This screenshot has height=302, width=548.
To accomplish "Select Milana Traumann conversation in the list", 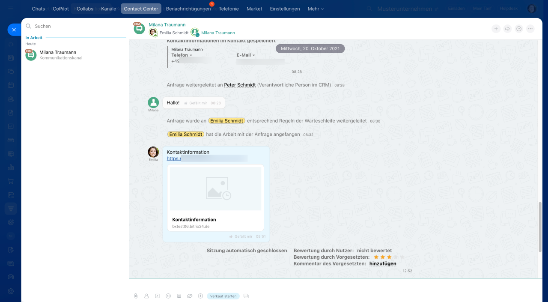I will (x=75, y=55).
